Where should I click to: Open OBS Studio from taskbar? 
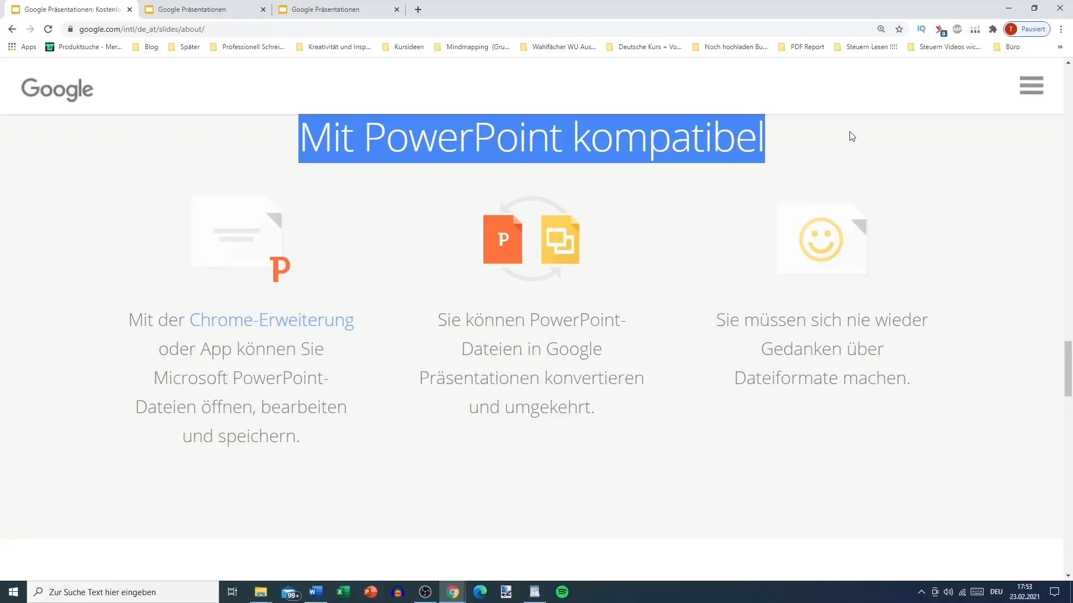pos(425,592)
